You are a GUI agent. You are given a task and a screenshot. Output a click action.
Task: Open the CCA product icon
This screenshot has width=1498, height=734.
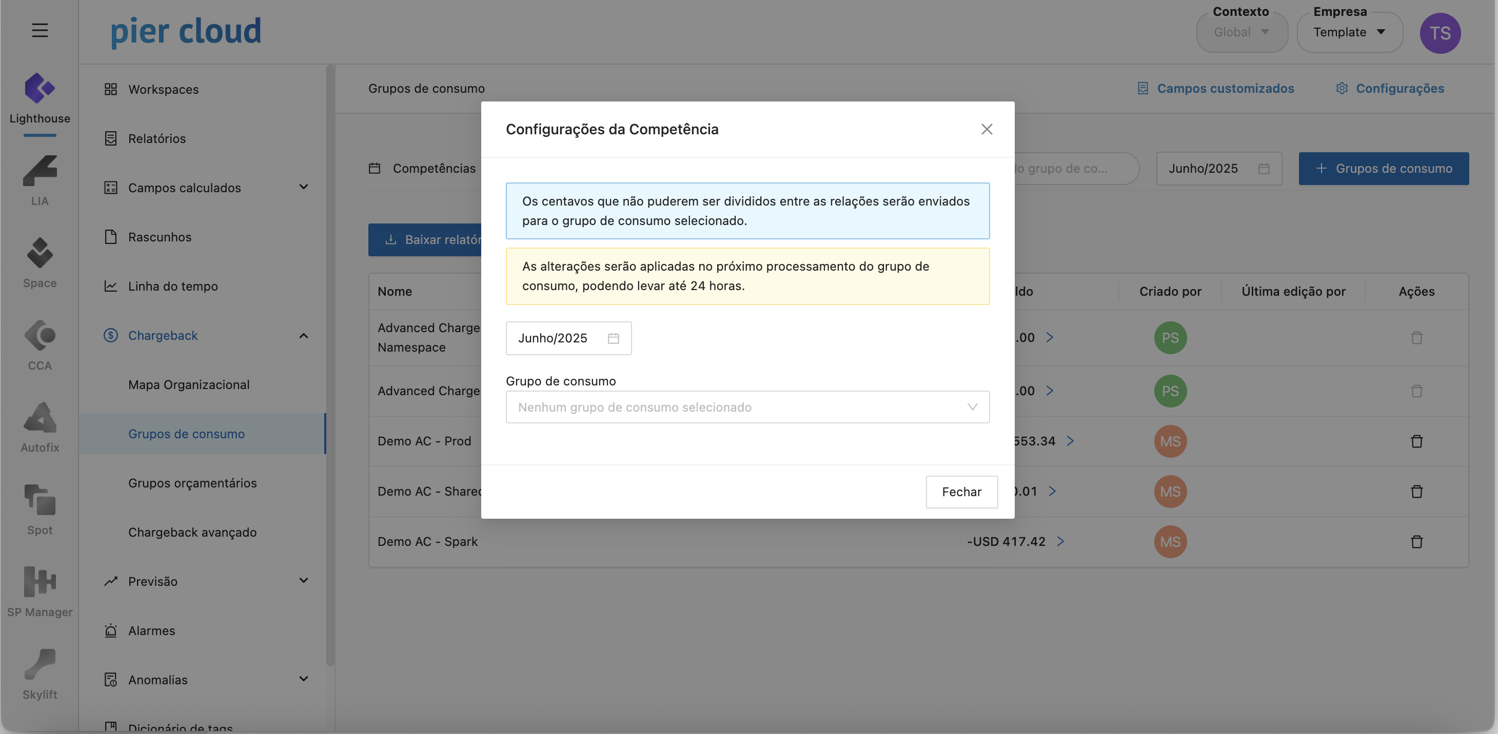40,336
